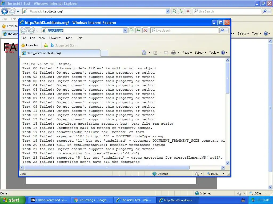Expand Home button dropdown arrow in popup

(149, 53)
